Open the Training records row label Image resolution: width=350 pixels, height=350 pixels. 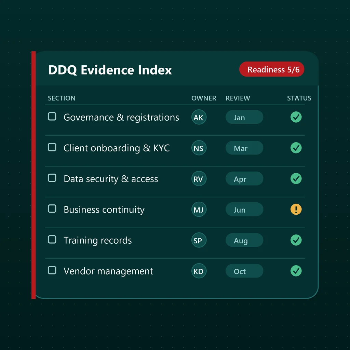tap(97, 241)
